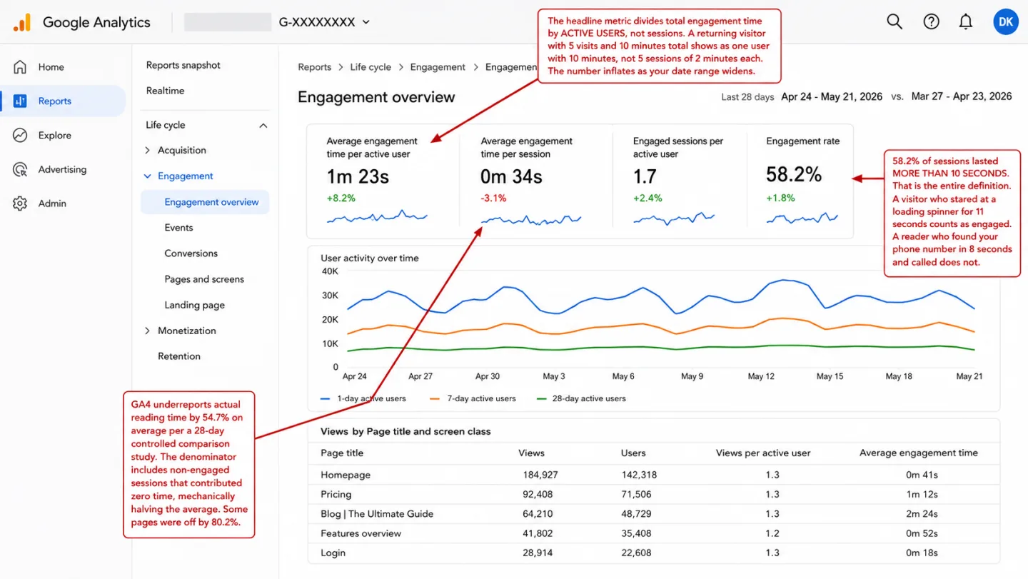Screen dimensions: 1028x579
Task: Click the Engagement breadcrumb link
Action: pos(438,67)
